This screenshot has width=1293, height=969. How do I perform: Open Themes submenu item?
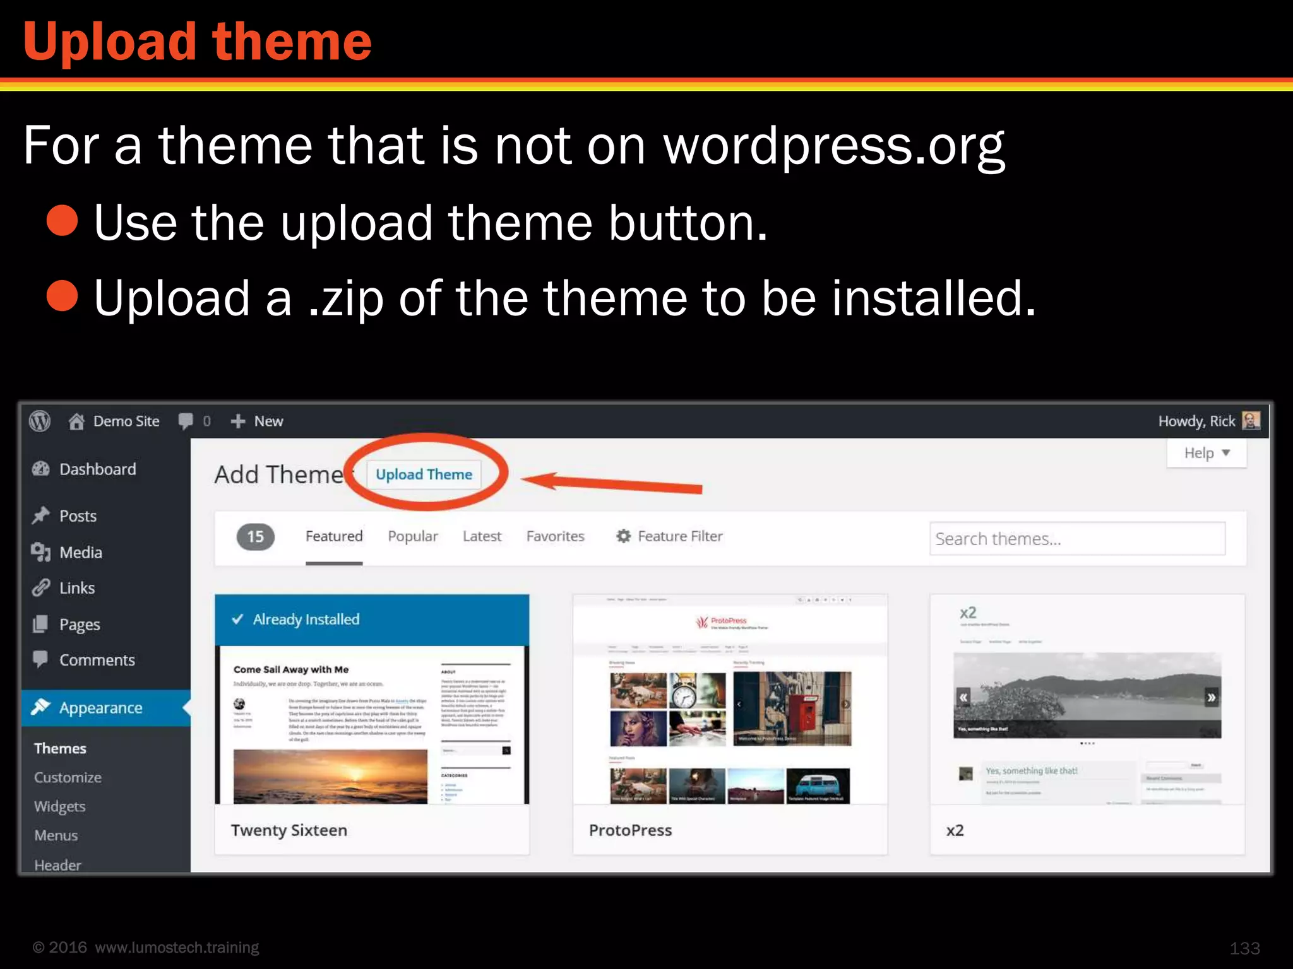pyautogui.click(x=60, y=748)
